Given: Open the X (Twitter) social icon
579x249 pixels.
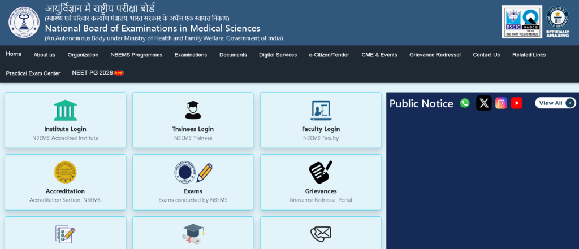Looking at the screenshot, I should (x=484, y=103).
